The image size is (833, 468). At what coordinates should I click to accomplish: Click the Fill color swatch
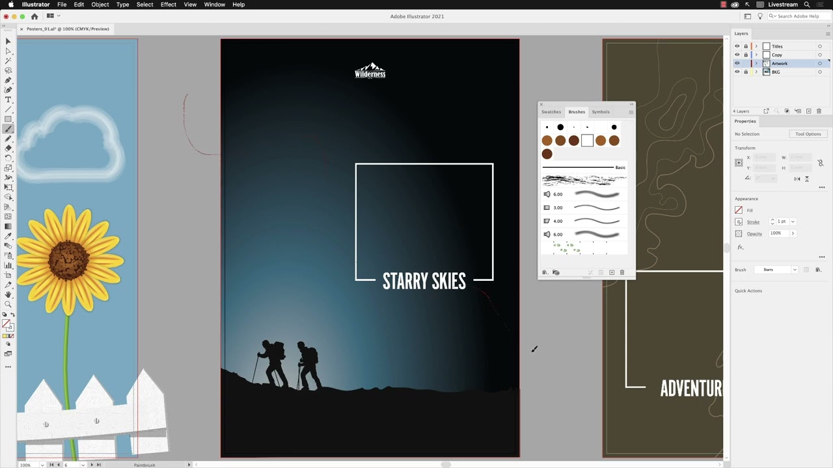tap(739, 210)
